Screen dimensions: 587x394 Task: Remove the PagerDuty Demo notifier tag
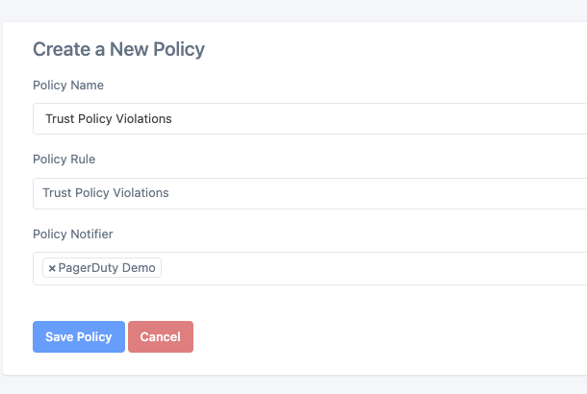[52, 268]
